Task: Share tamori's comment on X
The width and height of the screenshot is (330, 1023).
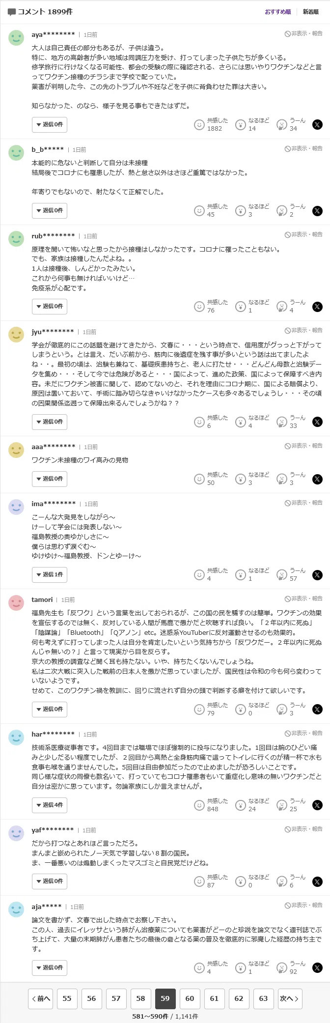Action: click(x=318, y=710)
